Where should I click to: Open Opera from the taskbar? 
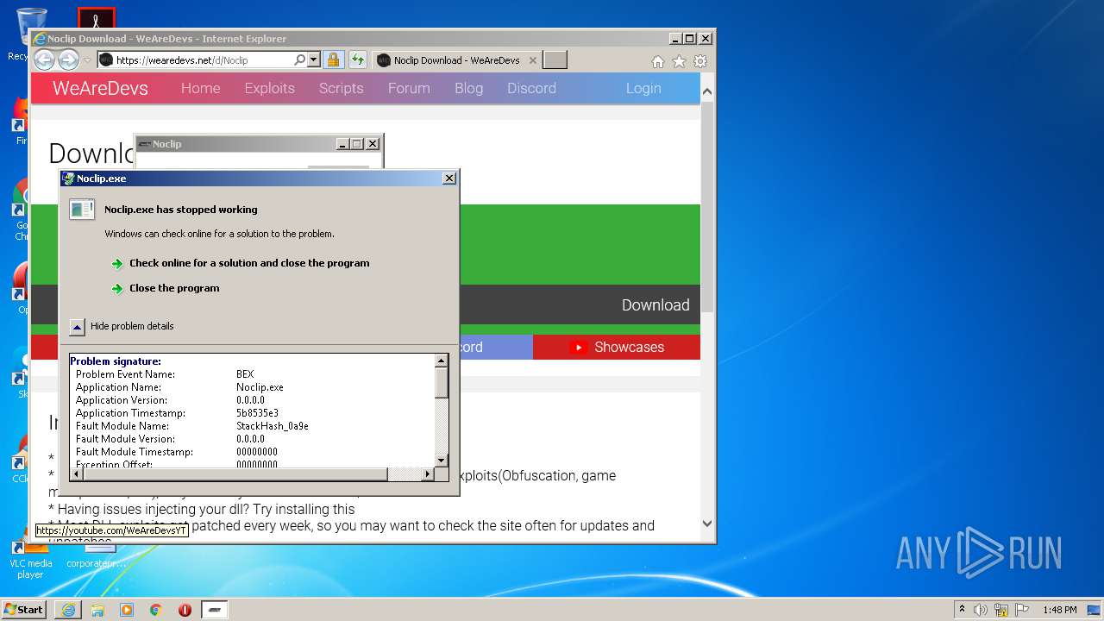pyautogui.click(x=185, y=610)
